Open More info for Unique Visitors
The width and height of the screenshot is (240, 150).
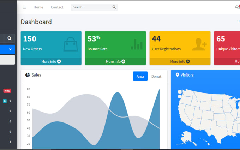[x=237, y=61]
